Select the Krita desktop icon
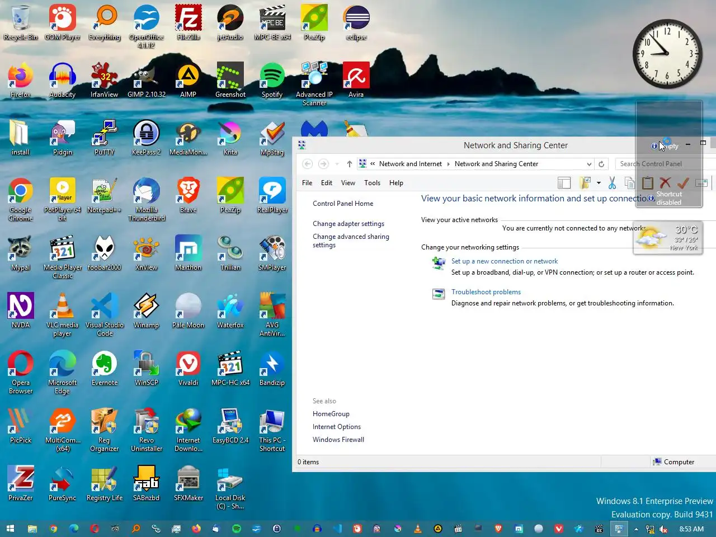Image resolution: width=716 pixels, height=537 pixels. click(x=230, y=138)
